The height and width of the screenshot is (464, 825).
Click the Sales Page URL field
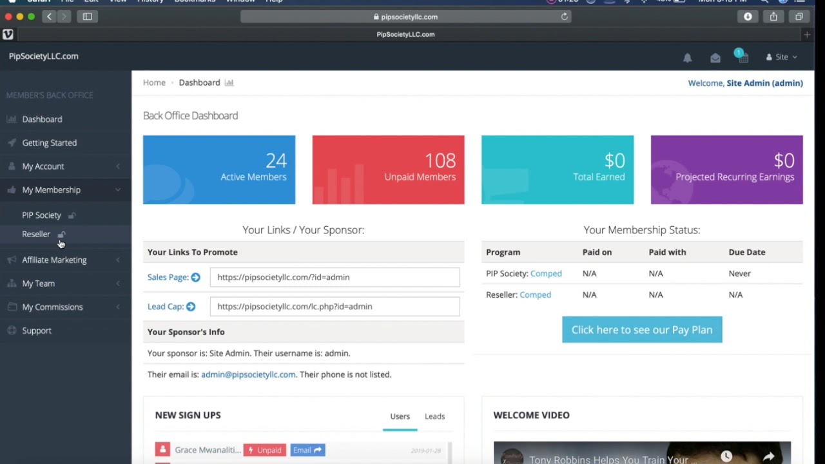click(335, 277)
